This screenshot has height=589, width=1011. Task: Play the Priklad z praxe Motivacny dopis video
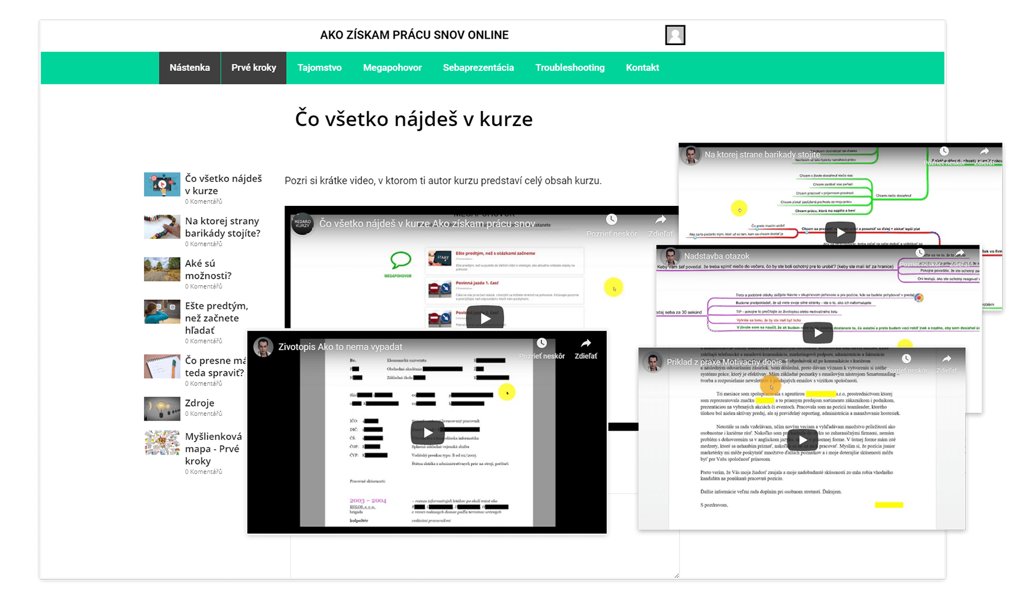point(803,440)
